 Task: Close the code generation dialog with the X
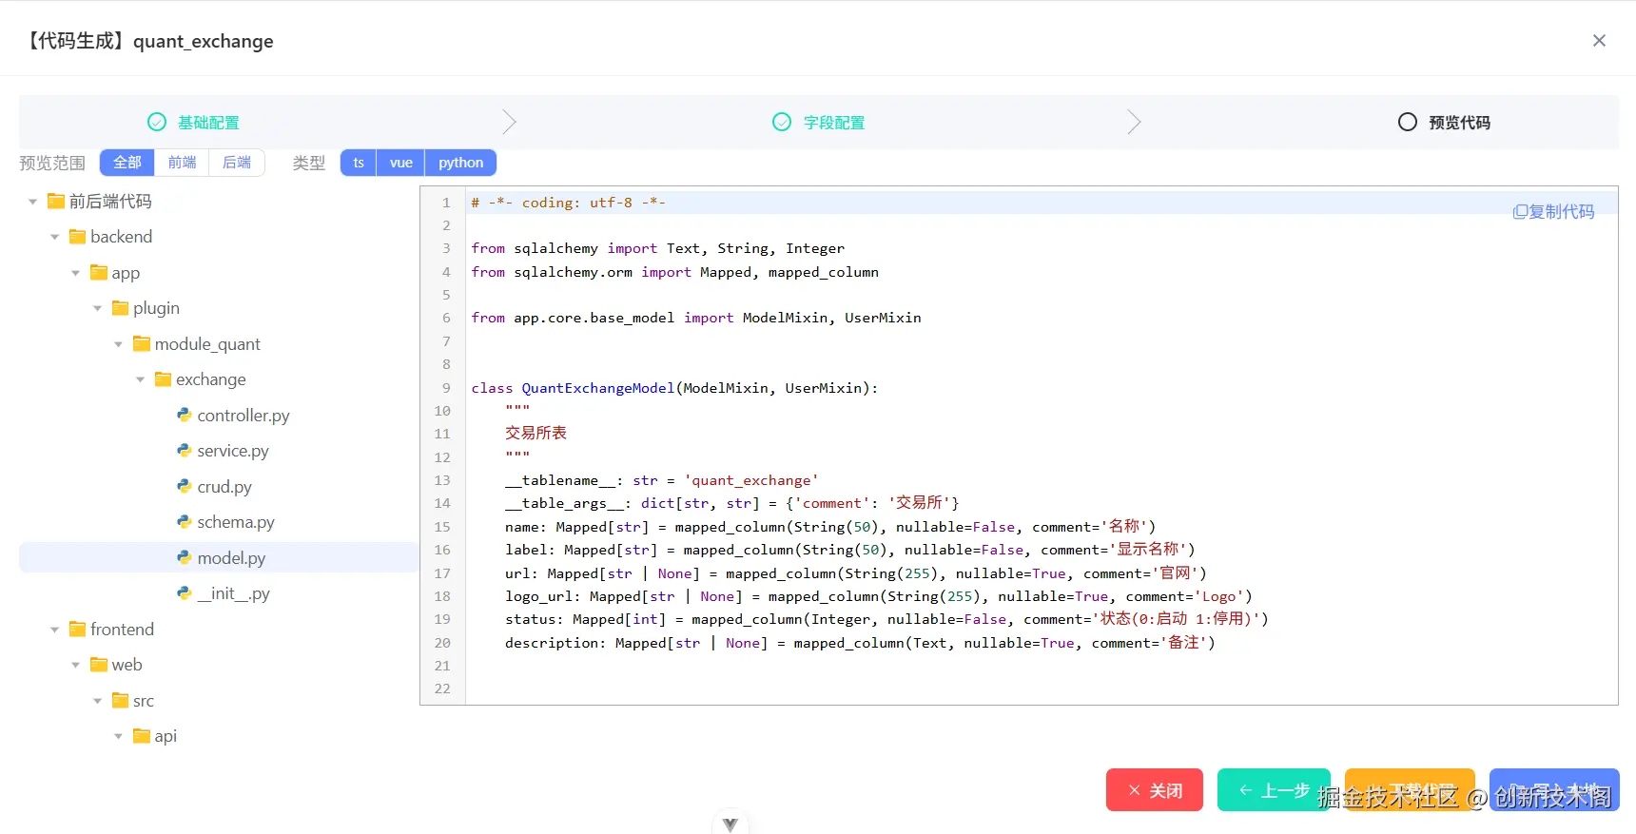(x=1599, y=40)
